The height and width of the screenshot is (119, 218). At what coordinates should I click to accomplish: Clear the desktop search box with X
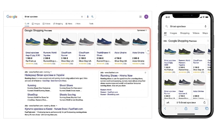click(82, 17)
